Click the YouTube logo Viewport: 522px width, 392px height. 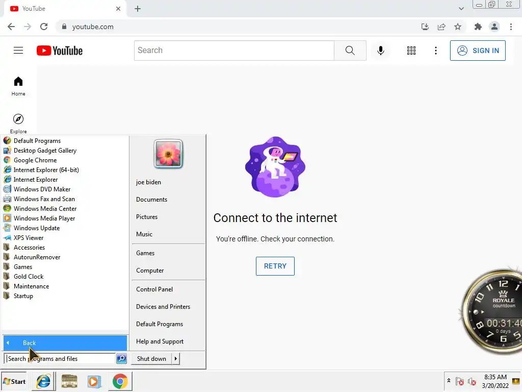tap(60, 51)
